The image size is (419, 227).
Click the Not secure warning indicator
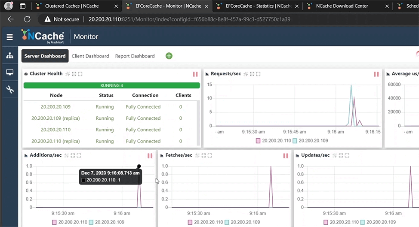(62, 19)
